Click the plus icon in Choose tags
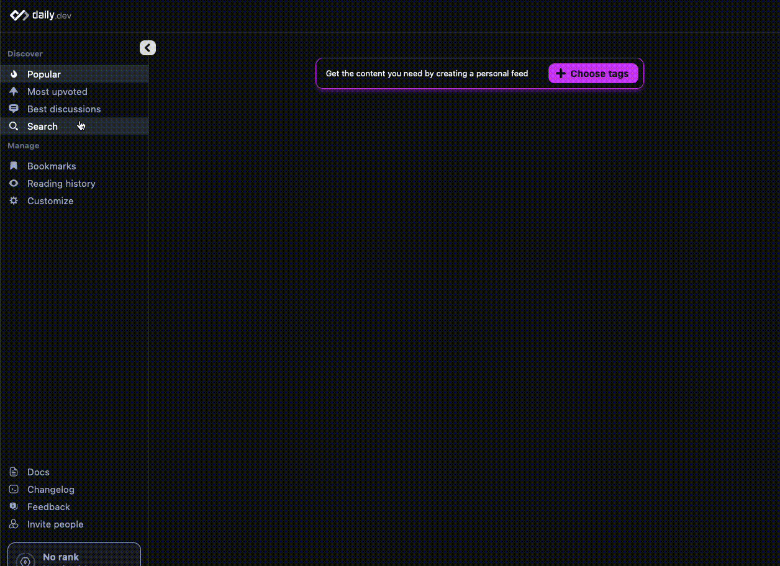Image resolution: width=780 pixels, height=566 pixels. pos(561,73)
